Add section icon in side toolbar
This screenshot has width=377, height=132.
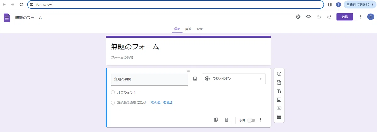279,117
